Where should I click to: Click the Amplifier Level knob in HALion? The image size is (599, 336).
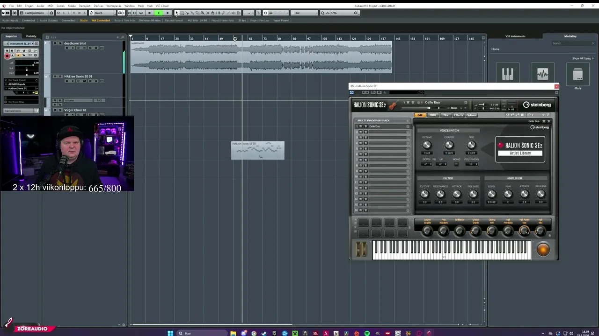point(491,194)
